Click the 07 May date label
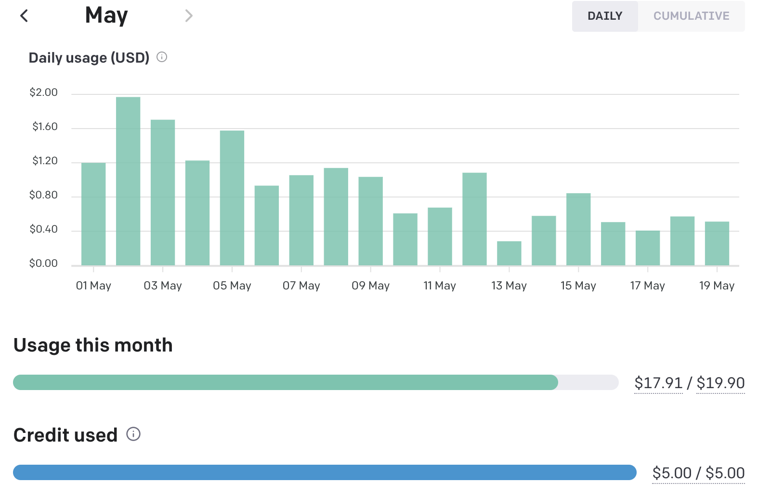Screen dimensions: 758x496 pyautogui.click(x=301, y=286)
